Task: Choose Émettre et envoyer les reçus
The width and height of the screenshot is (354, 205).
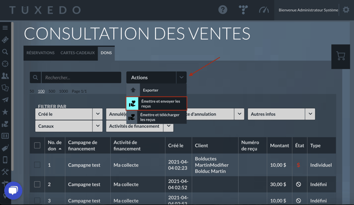Action: (x=156, y=104)
